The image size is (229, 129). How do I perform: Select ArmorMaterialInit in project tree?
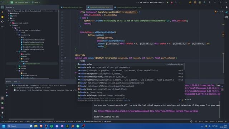coord(30,76)
